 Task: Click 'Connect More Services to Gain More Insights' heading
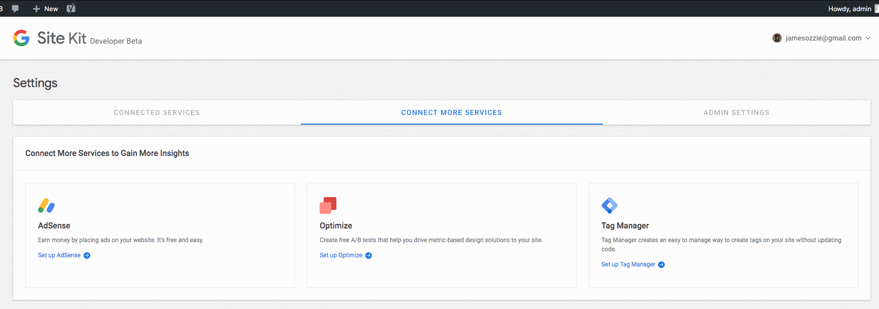click(x=107, y=153)
